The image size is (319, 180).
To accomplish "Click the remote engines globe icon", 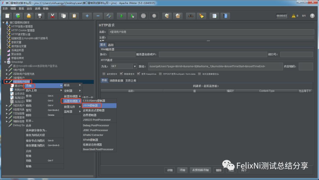I will [312, 16].
